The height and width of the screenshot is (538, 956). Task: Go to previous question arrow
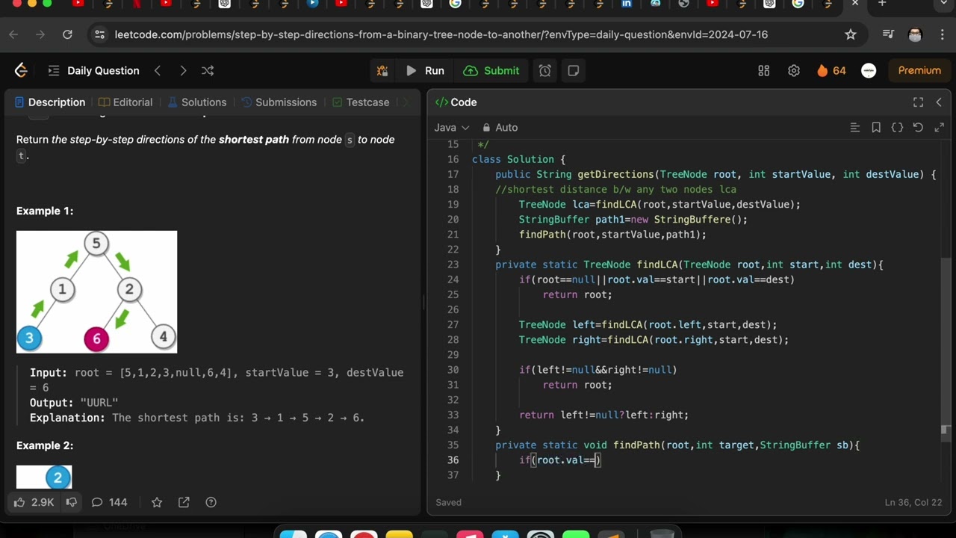(158, 70)
